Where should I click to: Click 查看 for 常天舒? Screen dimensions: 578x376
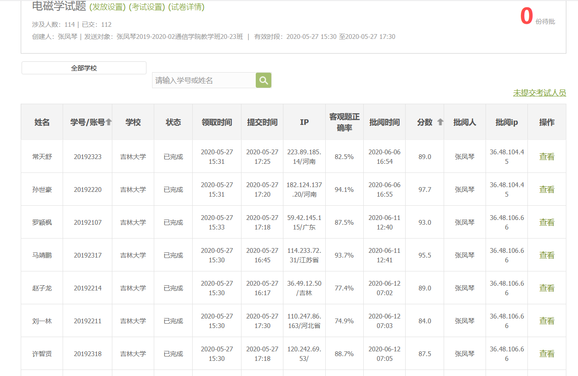click(x=547, y=156)
